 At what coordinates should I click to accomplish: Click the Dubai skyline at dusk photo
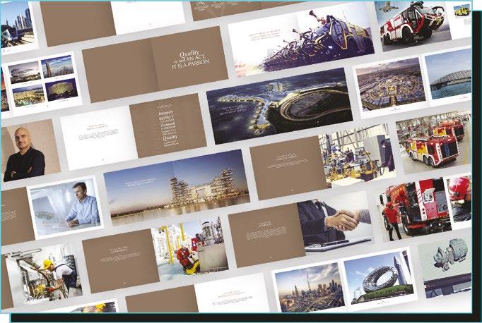point(310,287)
